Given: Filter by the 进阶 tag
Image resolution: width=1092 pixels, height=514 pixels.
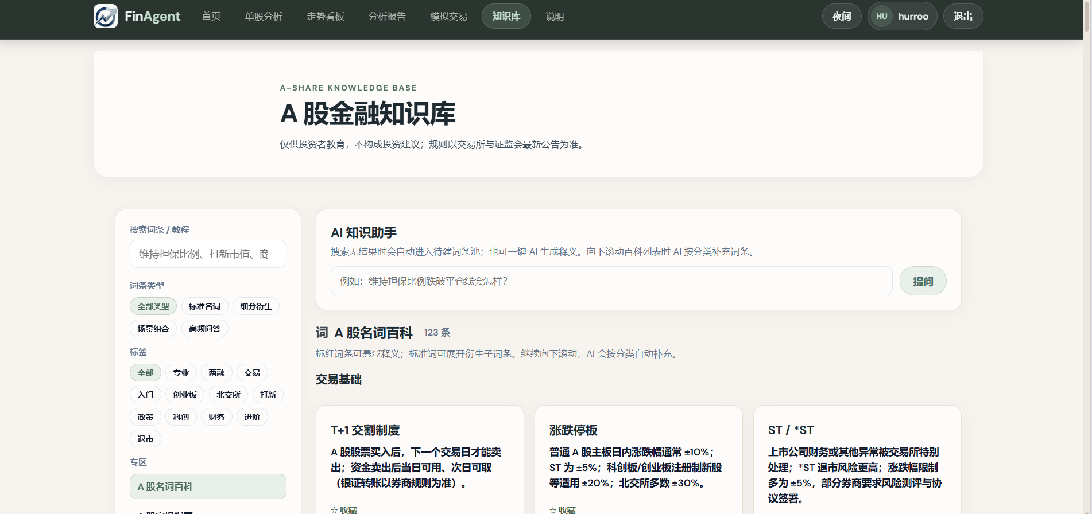Looking at the screenshot, I should pyautogui.click(x=252, y=417).
